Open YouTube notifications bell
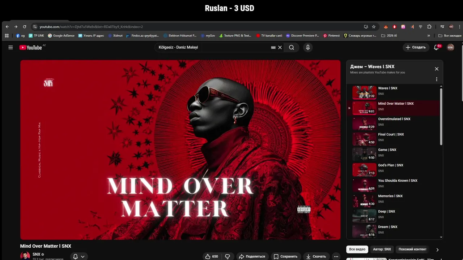 [436, 47]
